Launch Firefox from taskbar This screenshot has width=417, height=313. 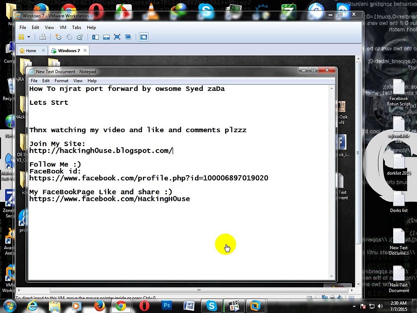[99, 306]
